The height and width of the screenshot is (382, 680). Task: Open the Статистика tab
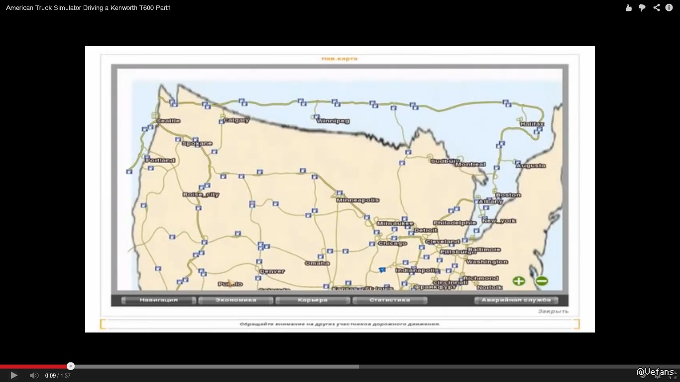tap(390, 300)
